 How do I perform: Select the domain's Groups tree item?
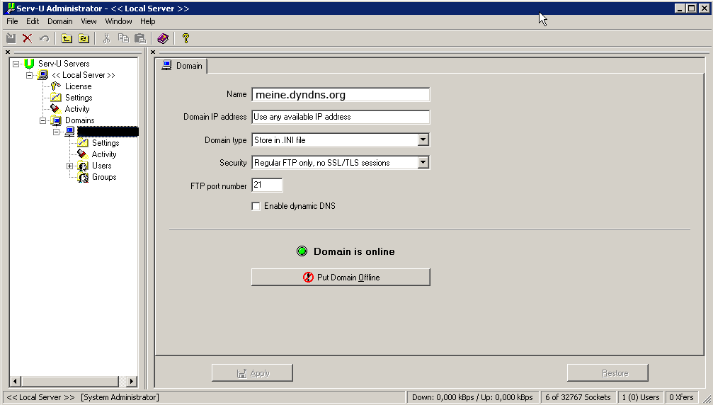104,177
